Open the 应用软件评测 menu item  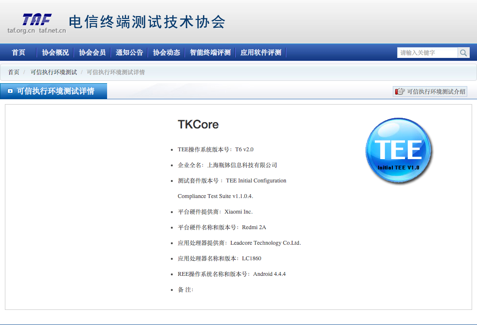tap(261, 53)
